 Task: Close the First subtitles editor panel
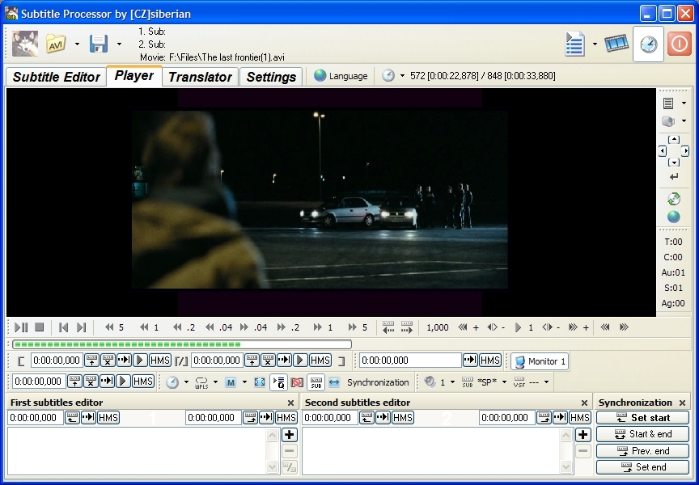(290, 403)
